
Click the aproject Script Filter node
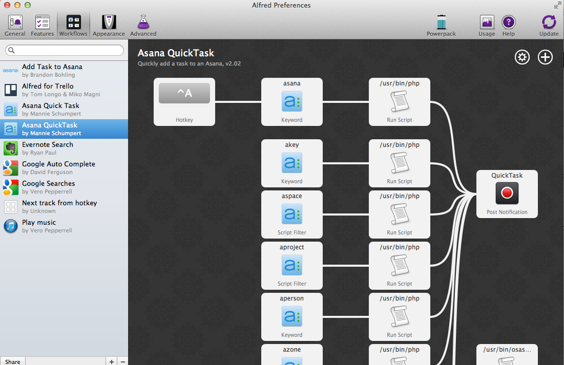tap(291, 265)
